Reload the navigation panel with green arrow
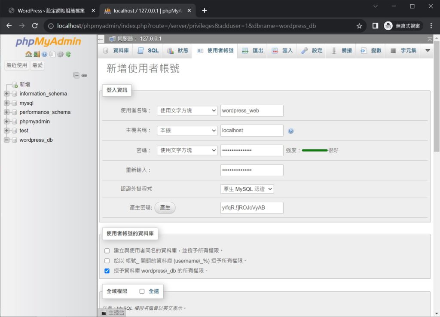 click(68, 54)
